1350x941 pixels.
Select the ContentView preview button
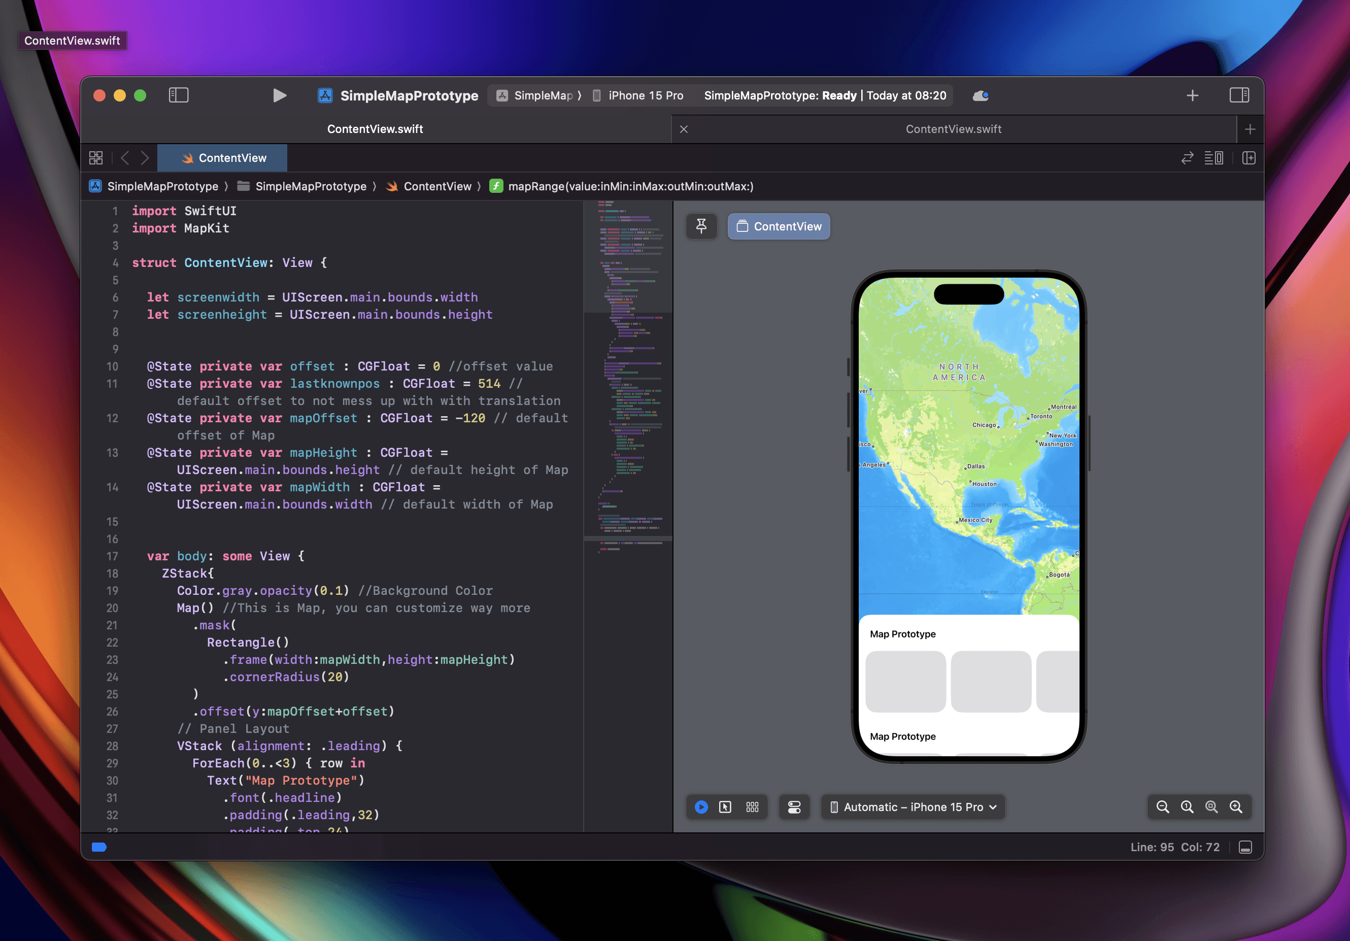(779, 226)
